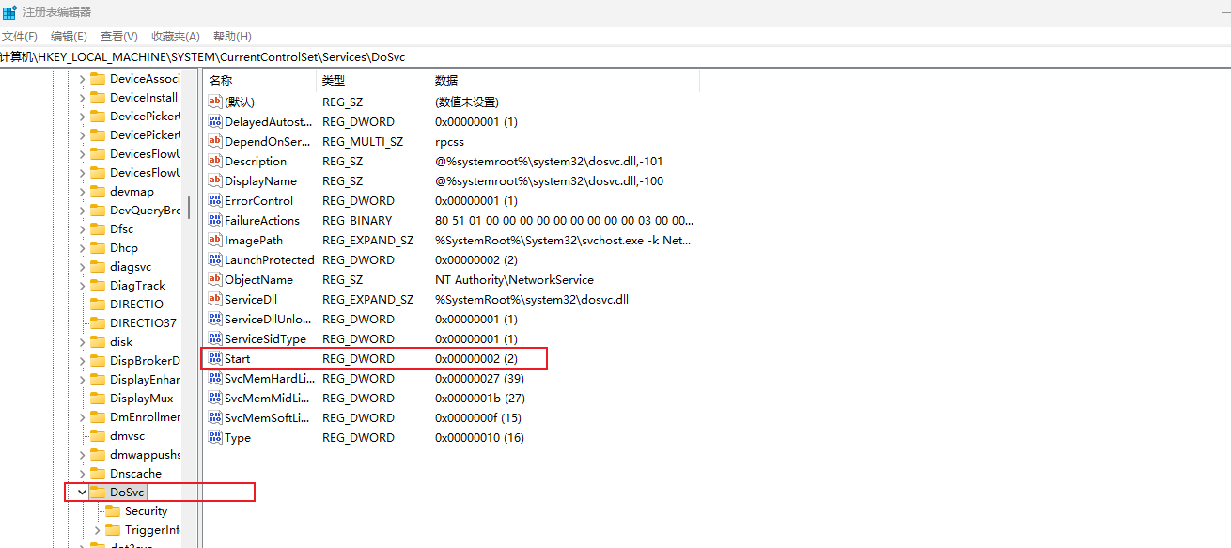Image resolution: width=1231 pixels, height=548 pixels.
Task: Expand the DiagTrack key
Action: 81,285
